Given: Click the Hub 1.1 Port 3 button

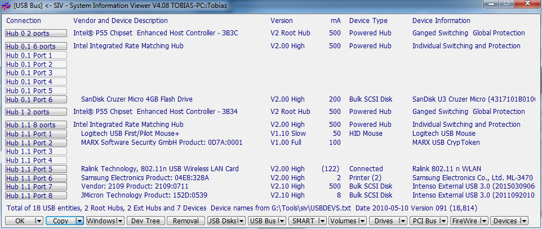Looking at the screenshot, I should [36, 151].
